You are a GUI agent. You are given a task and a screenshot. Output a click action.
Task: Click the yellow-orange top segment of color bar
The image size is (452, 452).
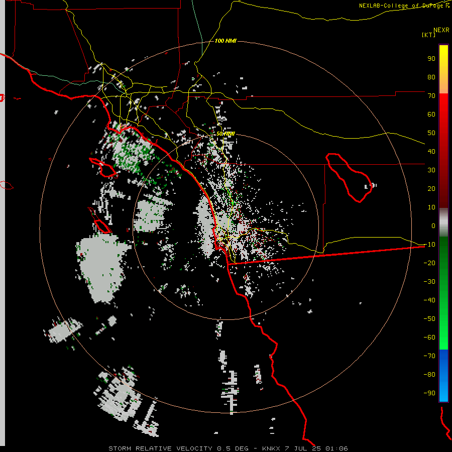[x=443, y=69]
